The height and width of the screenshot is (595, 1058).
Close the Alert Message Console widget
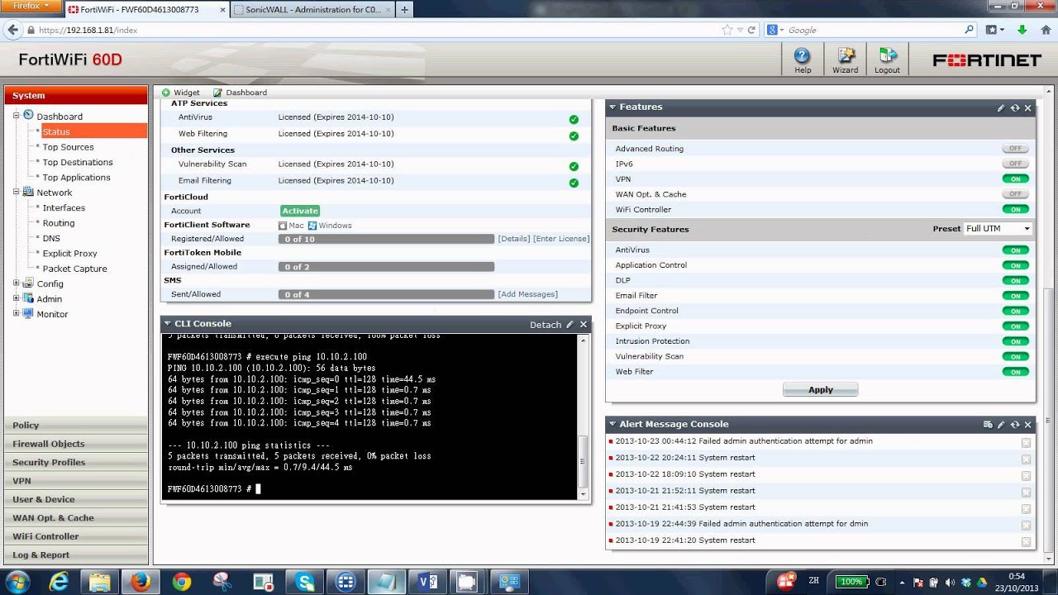point(1028,424)
